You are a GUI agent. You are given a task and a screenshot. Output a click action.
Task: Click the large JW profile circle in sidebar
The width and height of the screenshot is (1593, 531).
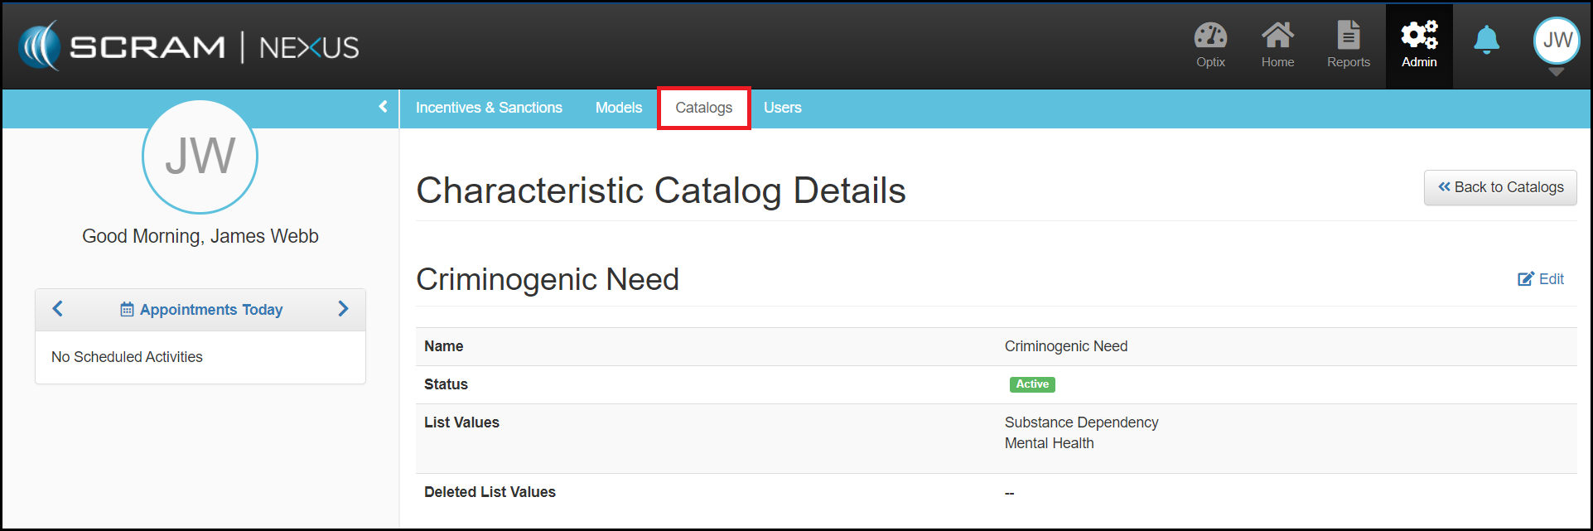pyautogui.click(x=200, y=156)
